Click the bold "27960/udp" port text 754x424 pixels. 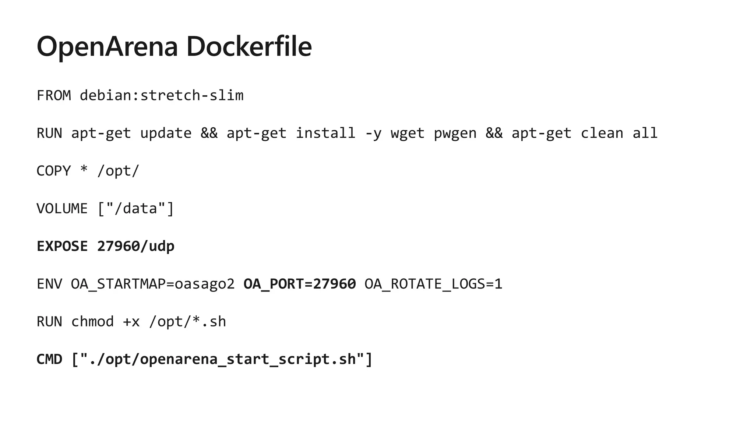136,246
